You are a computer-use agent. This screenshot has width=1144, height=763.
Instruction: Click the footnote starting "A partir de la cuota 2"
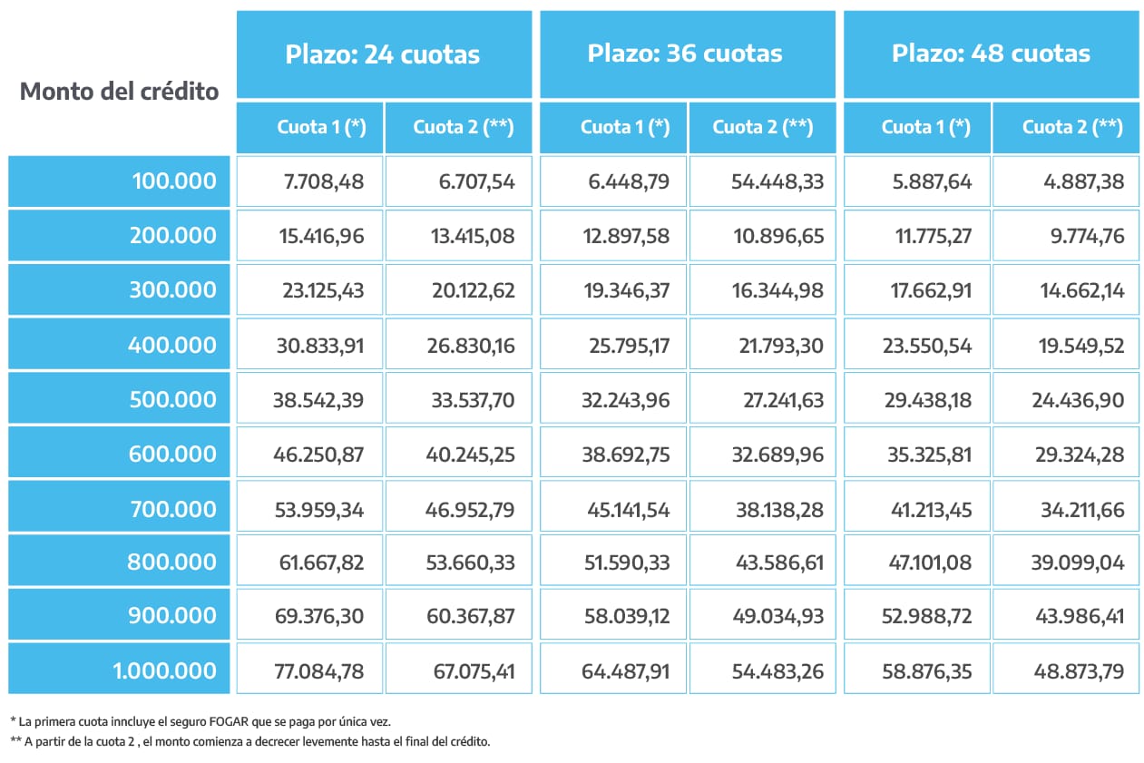point(249,741)
